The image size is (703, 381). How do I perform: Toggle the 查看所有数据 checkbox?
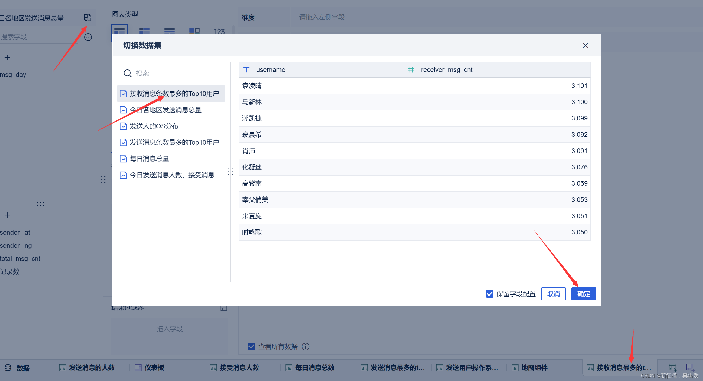tap(251, 347)
